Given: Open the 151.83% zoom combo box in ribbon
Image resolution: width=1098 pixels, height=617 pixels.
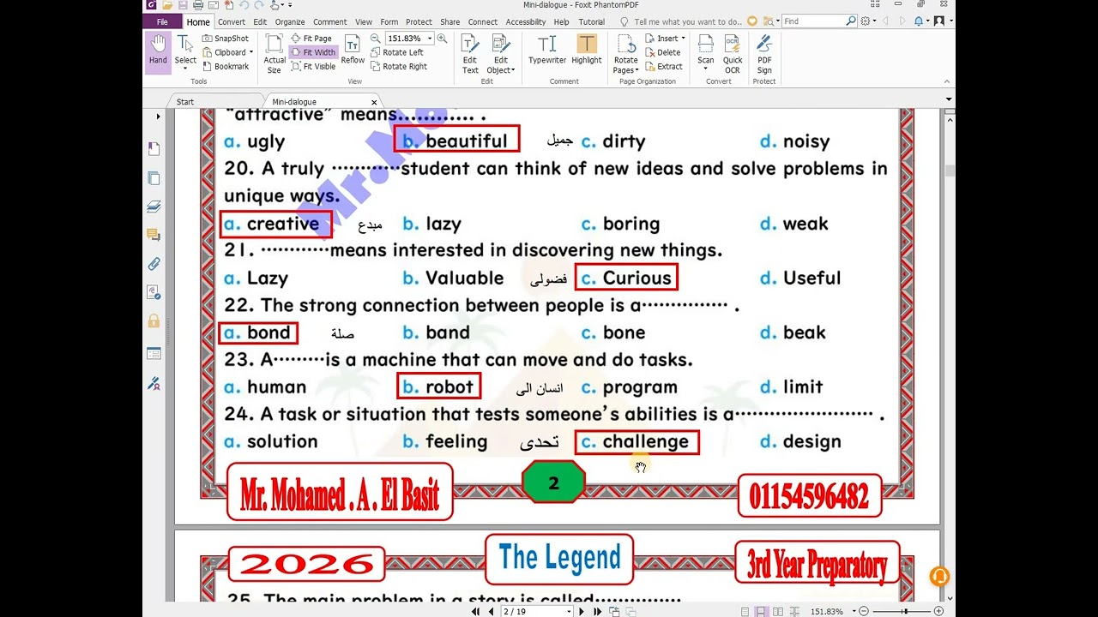Looking at the screenshot, I should 408,39.
